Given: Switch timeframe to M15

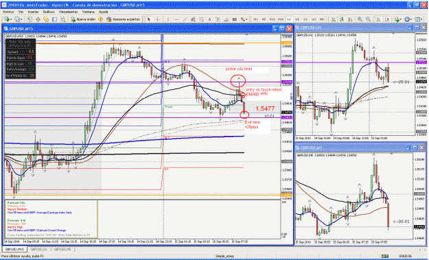Looking at the screenshot, I should [x=273, y=19].
